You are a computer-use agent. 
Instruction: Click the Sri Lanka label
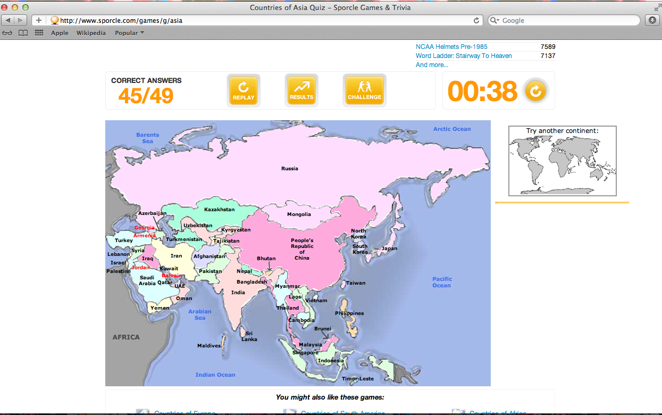pyautogui.click(x=249, y=336)
